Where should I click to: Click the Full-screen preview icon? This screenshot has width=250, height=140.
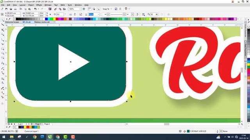(84, 9)
